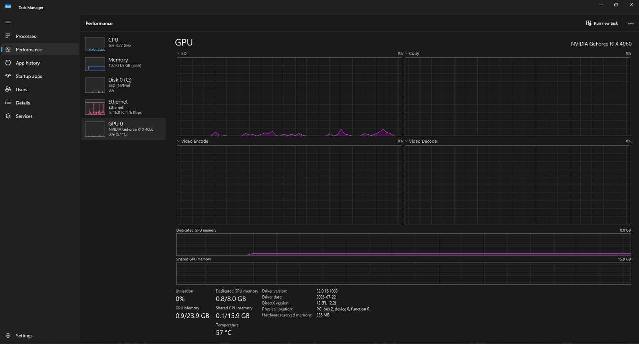Viewport: 639px width, 344px height.
Task: Open the Startup apps page label
Action: pos(29,76)
